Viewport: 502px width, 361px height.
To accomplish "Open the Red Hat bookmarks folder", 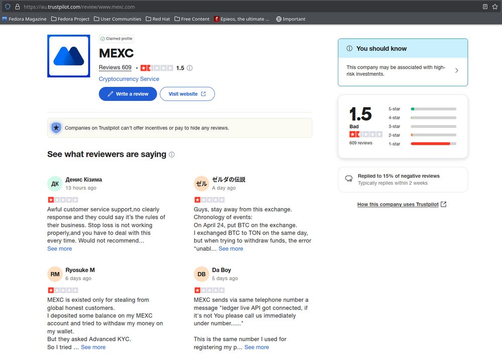I will pyautogui.click(x=158, y=19).
